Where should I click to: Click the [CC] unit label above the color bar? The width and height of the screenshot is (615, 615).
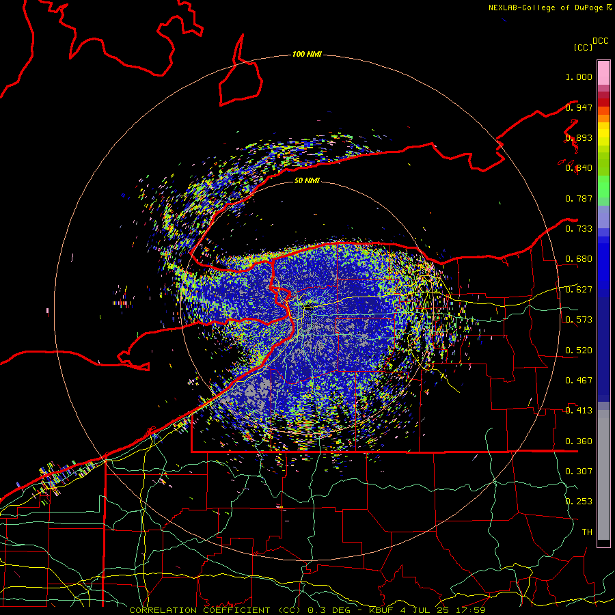click(584, 47)
